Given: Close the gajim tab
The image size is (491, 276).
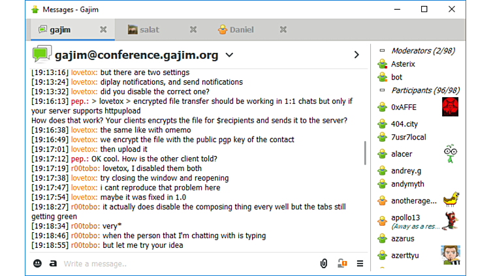Looking at the screenshot, I should pos(103,29).
